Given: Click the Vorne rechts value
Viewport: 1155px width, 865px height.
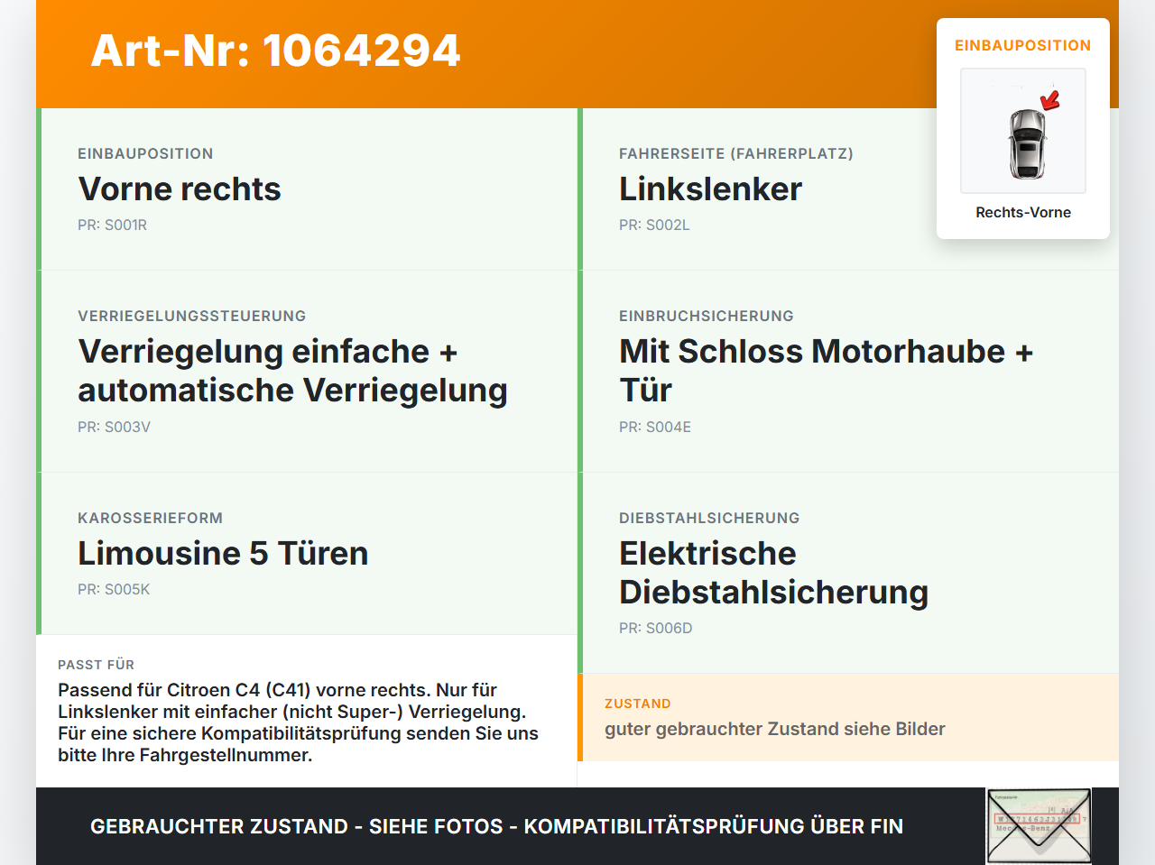Looking at the screenshot, I should pos(180,189).
